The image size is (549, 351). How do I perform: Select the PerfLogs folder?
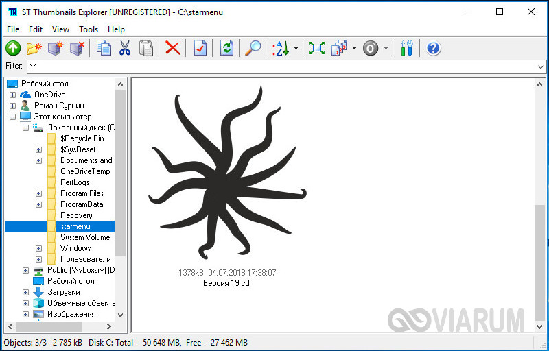tap(75, 182)
